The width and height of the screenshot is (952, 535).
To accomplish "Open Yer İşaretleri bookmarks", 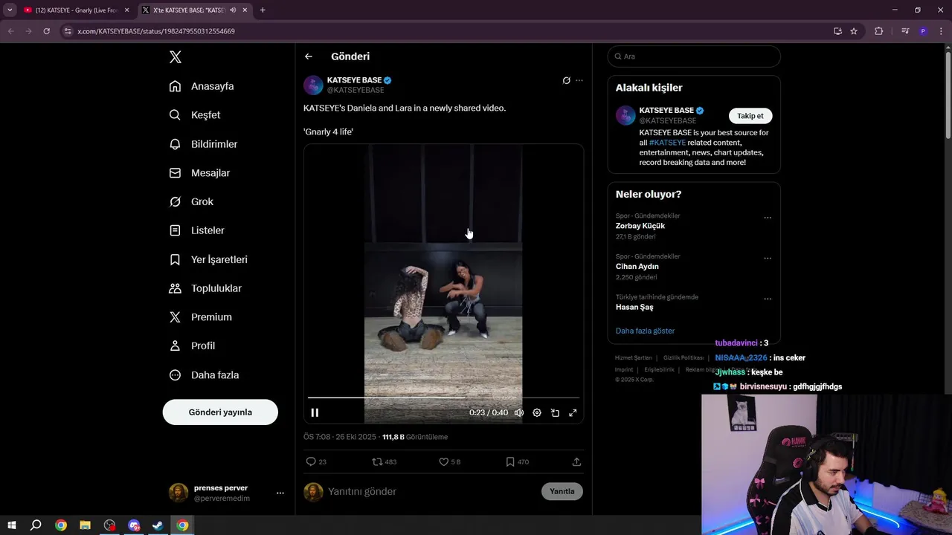I will [208, 259].
